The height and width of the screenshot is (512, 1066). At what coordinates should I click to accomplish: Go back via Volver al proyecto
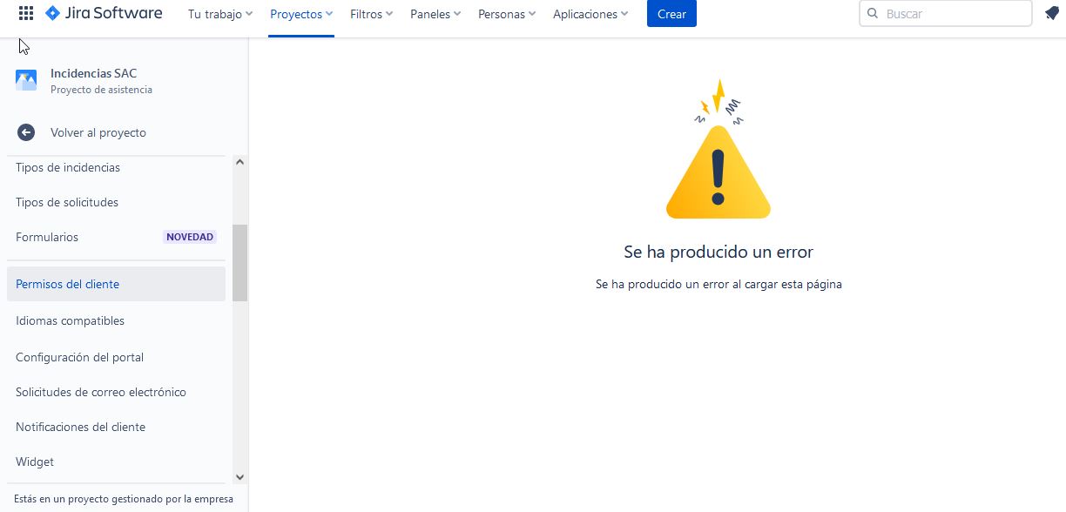click(x=98, y=132)
